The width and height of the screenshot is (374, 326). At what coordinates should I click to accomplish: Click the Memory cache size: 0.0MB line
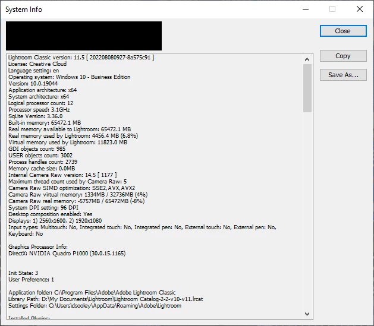[42, 169]
